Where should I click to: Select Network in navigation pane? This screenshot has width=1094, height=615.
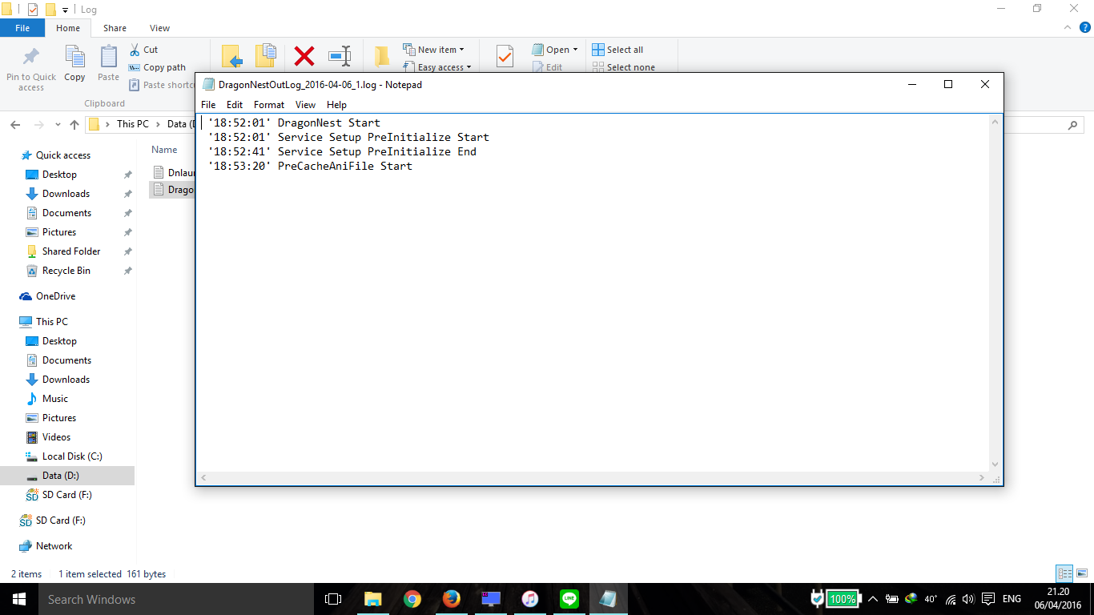(54, 546)
